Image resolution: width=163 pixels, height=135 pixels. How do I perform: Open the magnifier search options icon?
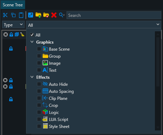point(62,15)
